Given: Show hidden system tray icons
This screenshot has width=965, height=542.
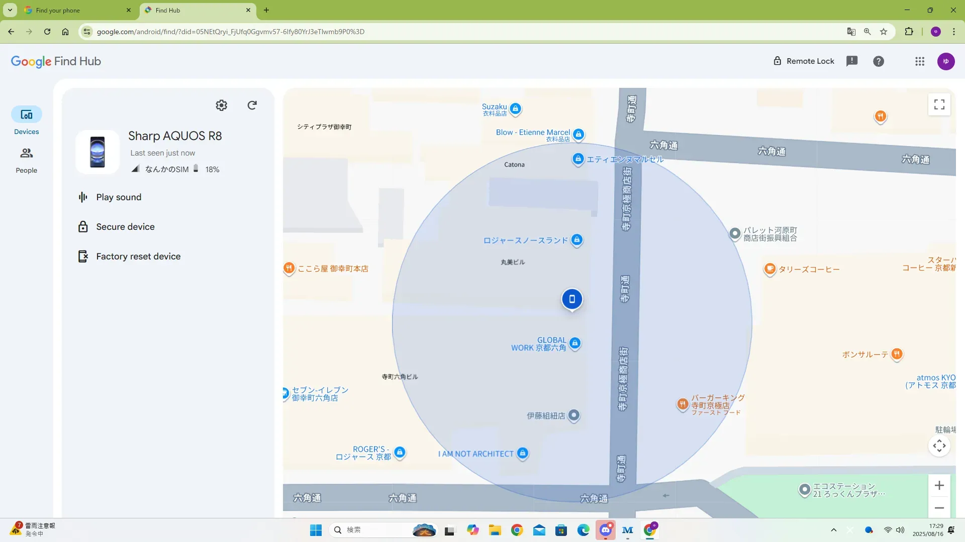Looking at the screenshot, I should point(834,530).
